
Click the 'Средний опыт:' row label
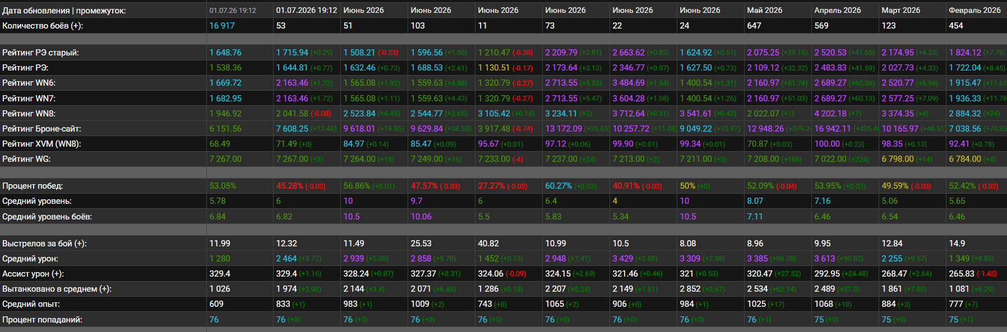tap(31, 303)
